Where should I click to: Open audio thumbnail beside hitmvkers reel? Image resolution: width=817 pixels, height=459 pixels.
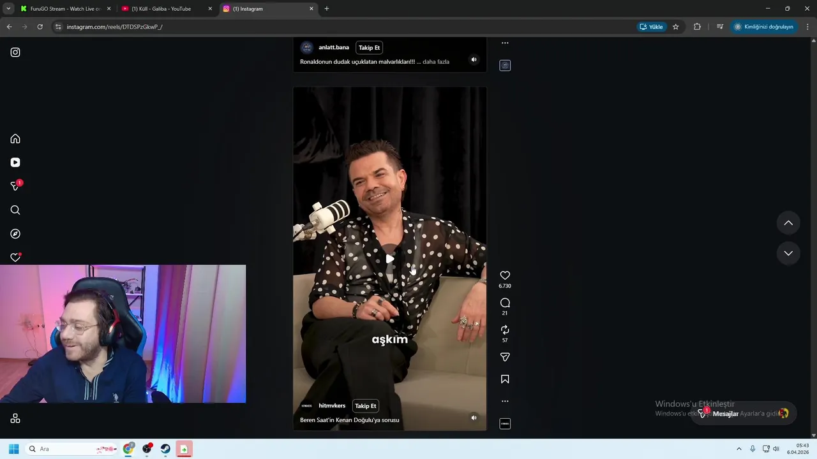[505, 423]
